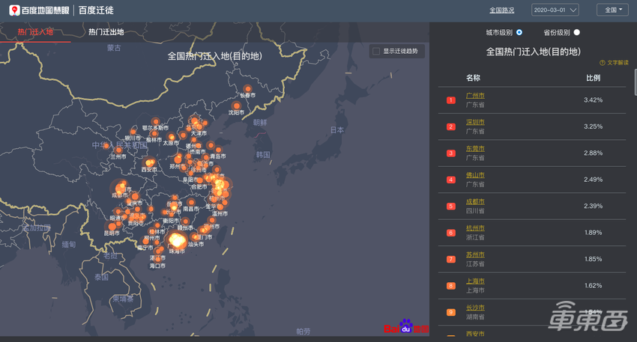Expand the 全国 region dropdown
637x342 pixels.
(x=612, y=10)
